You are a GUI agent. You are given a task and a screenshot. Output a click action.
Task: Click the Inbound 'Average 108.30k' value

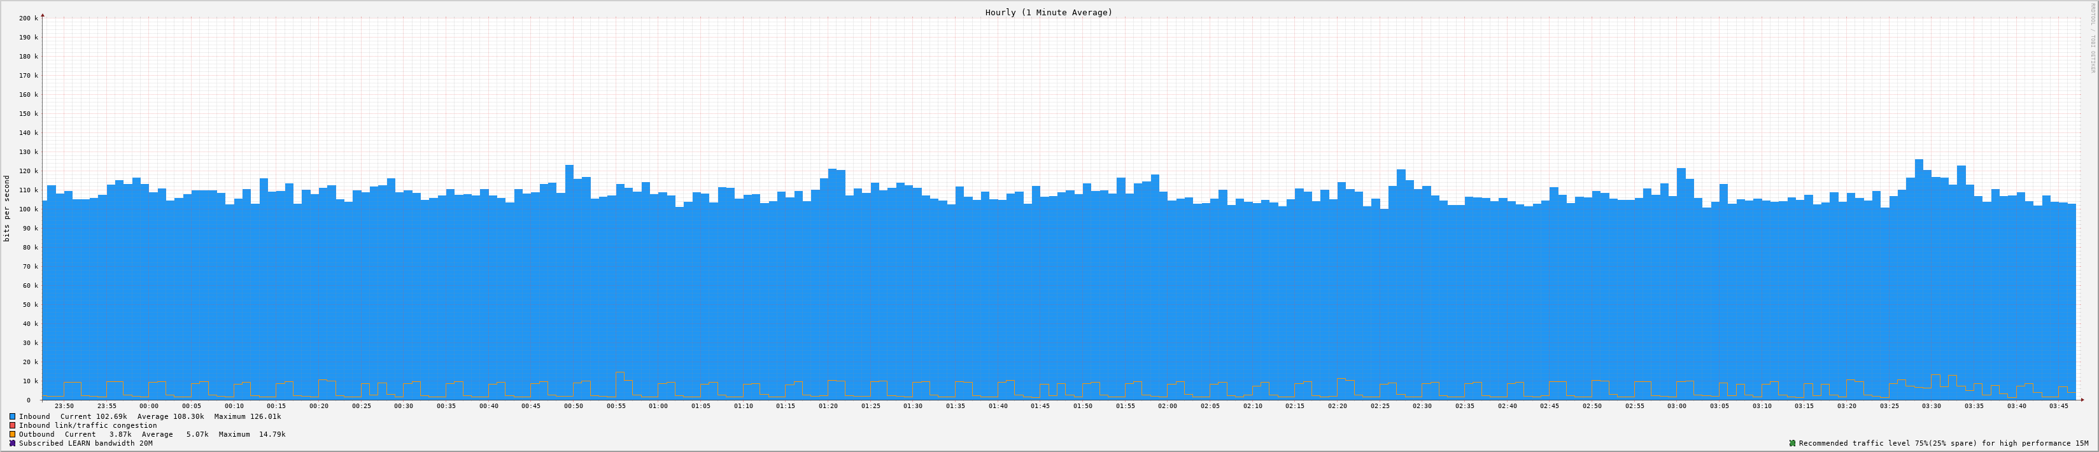click(170, 416)
